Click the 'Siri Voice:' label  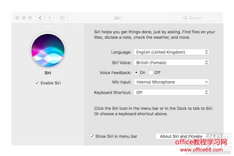(122, 63)
